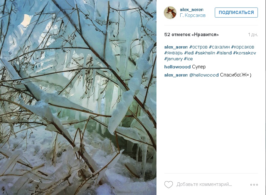Open alex_aeren username in header
Image resolution: width=266 pixels, height=195 pixels.
[x=192, y=10]
